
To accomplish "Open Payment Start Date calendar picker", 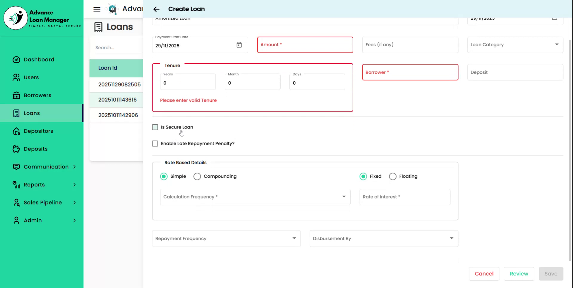I will (x=239, y=45).
